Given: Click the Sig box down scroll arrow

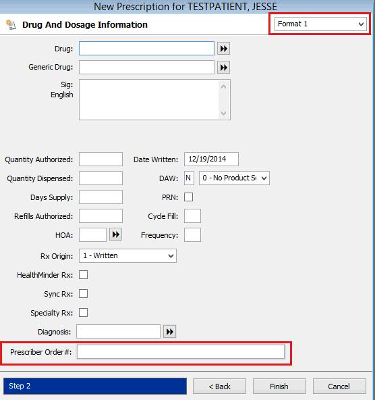Looking at the screenshot, I should (223, 113).
